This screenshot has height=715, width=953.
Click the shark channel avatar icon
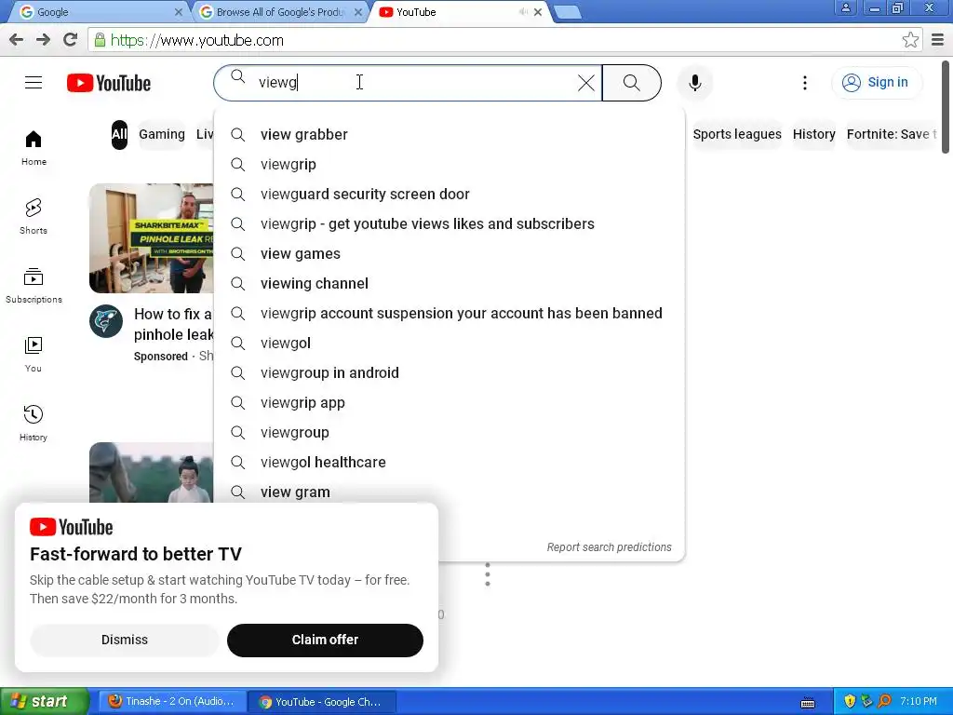pos(106,321)
